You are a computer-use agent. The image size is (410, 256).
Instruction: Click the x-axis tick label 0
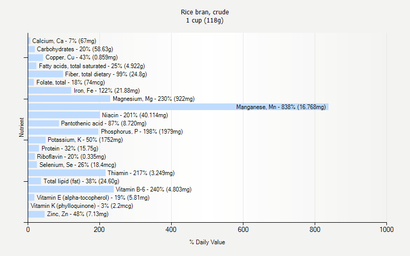28,229
